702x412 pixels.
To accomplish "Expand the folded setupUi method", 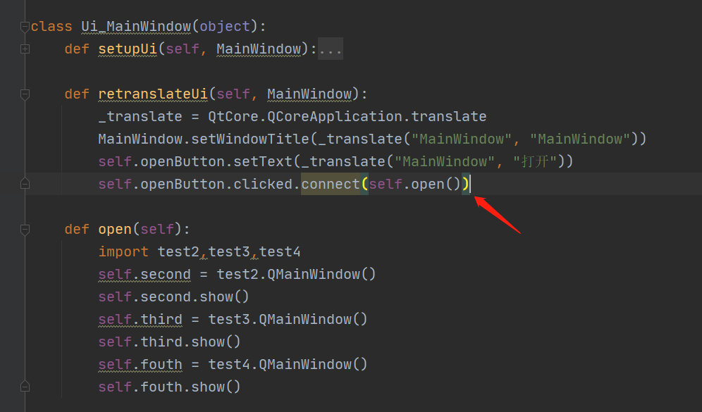I will [x=25, y=49].
